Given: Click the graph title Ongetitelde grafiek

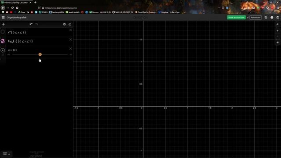Looking at the screenshot, I should coord(17,18).
